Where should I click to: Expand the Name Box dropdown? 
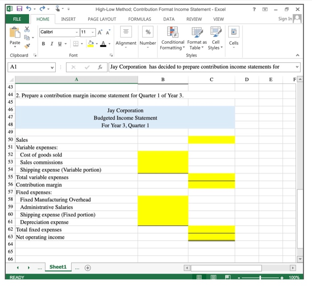(52, 67)
